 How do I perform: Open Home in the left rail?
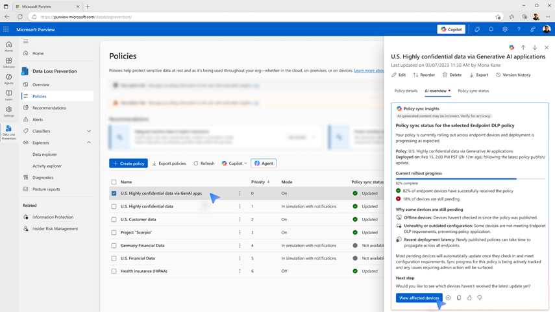pyautogui.click(x=9, y=46)
